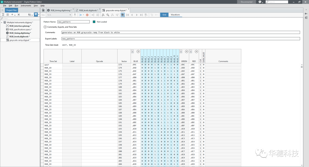Collapse the BLUE pin group columns
The image size is (309, 167).
pos(138,52)
